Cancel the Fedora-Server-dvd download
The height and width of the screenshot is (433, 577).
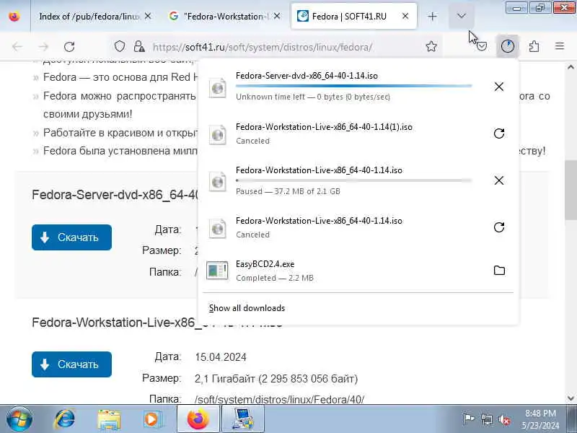pyautogui.click(x=499, y=87)
